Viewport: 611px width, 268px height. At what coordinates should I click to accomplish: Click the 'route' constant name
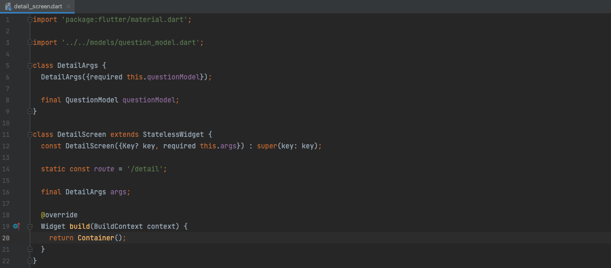(104, 169)
